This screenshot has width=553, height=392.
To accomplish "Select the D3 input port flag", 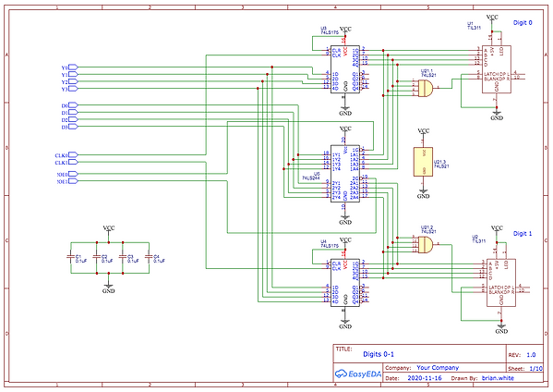I will click(x=73, y=127).
